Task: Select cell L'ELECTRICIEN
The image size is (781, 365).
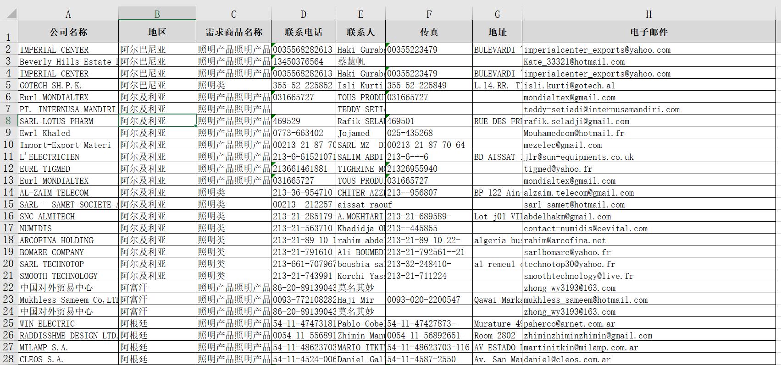Action: (68, 157)
